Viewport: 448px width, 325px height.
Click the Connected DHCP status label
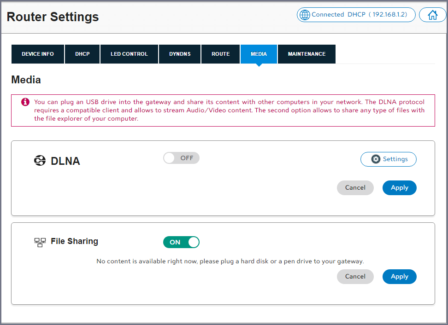coord(360,15)
